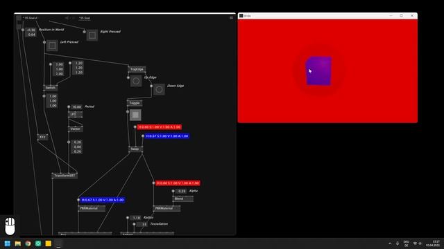This screenshot has width=444, height=249.
Task: Select the Toggle node
Action: [135, 103]
